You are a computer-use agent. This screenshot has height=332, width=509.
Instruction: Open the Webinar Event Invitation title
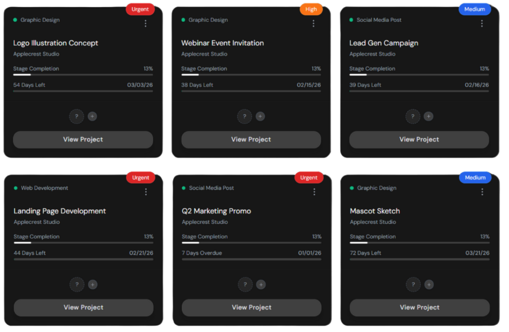(x=222, y=43)
